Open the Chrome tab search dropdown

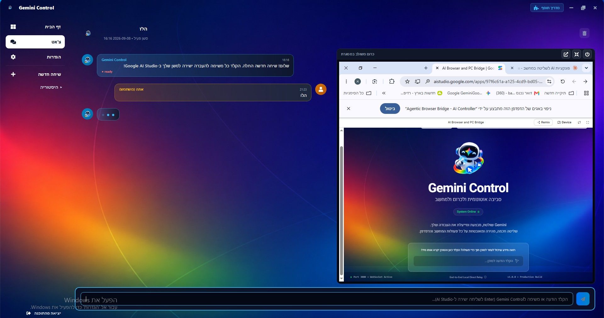(x=586, y=68)
